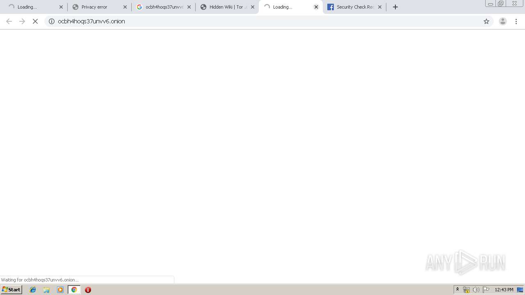525x295 pixels.
Task: Switch to the Privacy error tab
Action: coord(99,7)
